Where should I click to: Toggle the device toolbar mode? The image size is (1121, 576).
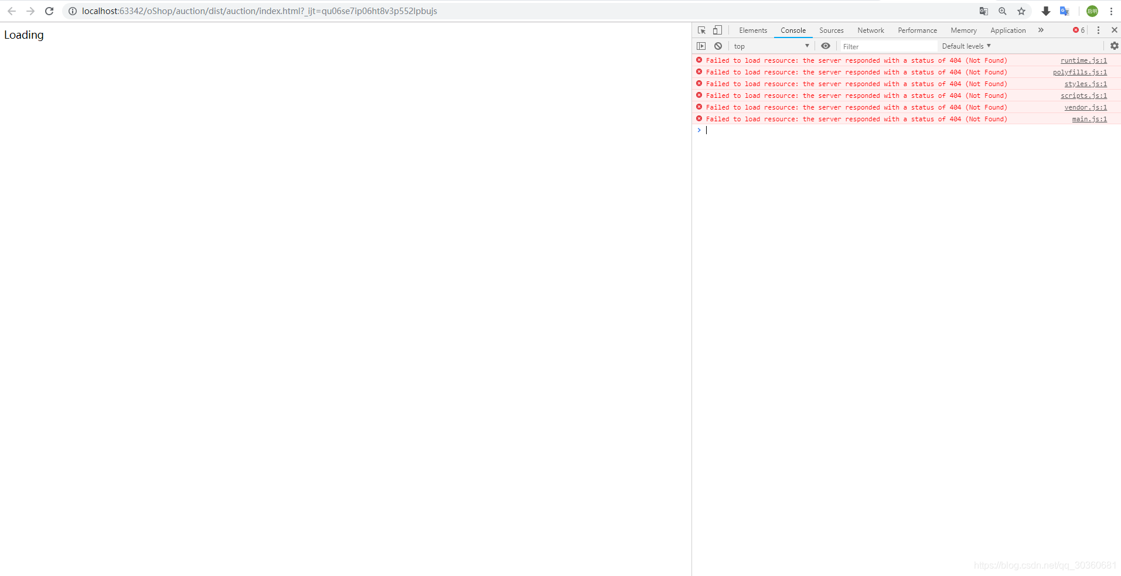(x=717, y=30)
